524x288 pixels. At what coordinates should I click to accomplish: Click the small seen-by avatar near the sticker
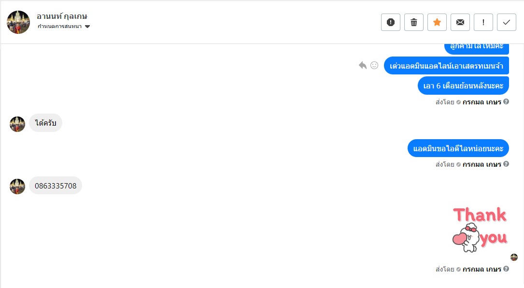pos(514,257)
